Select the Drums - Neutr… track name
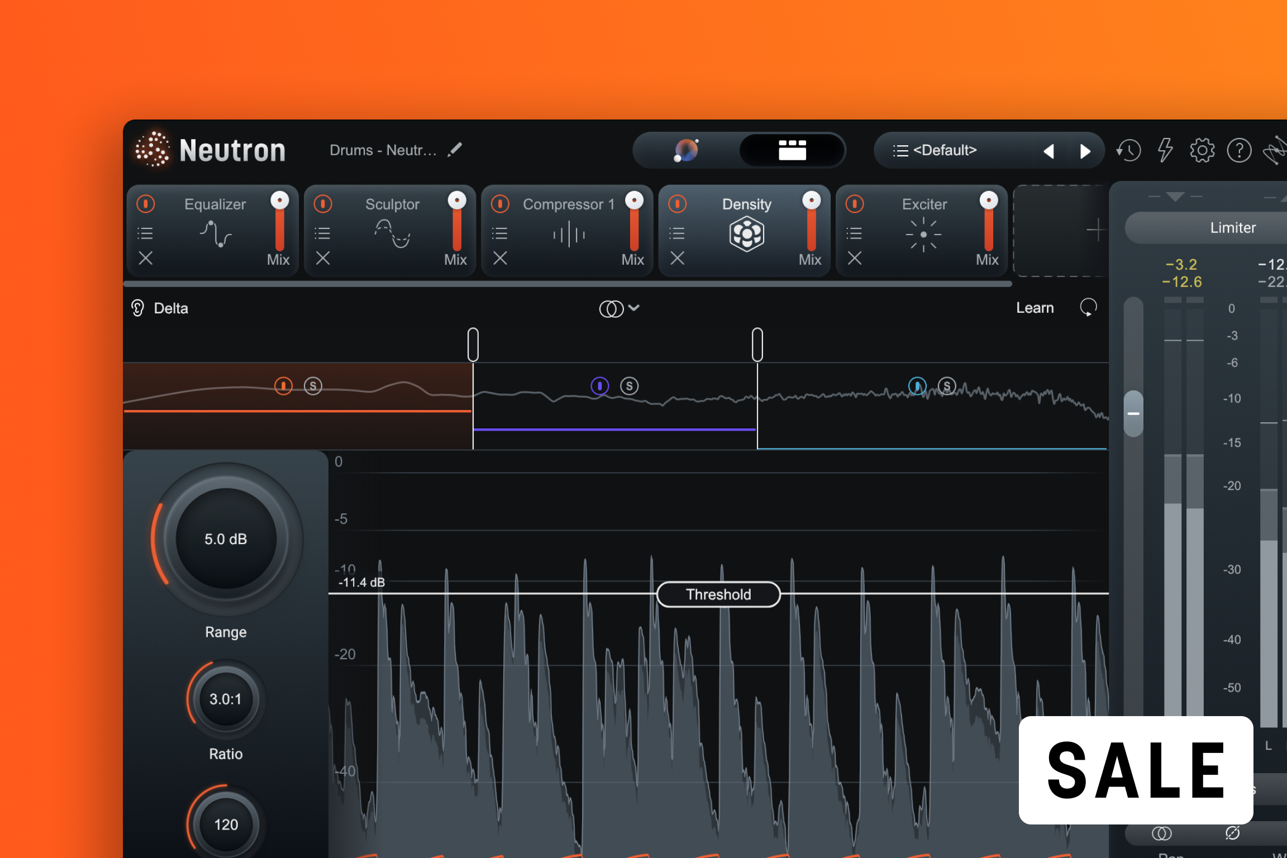 click(383, 150)
